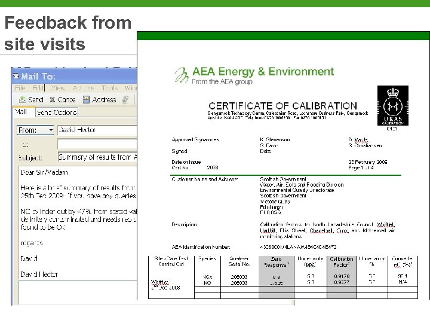Click the AEA Energy & Environment logo mark
This screenshot has height=323, width=430.
[182, 75]
